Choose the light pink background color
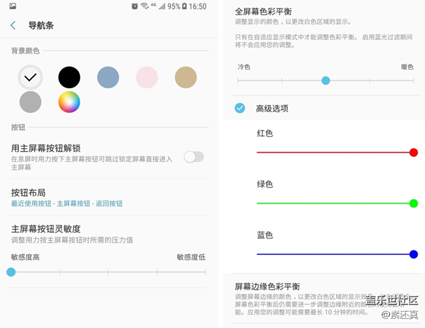 click(x=146, y=77)
